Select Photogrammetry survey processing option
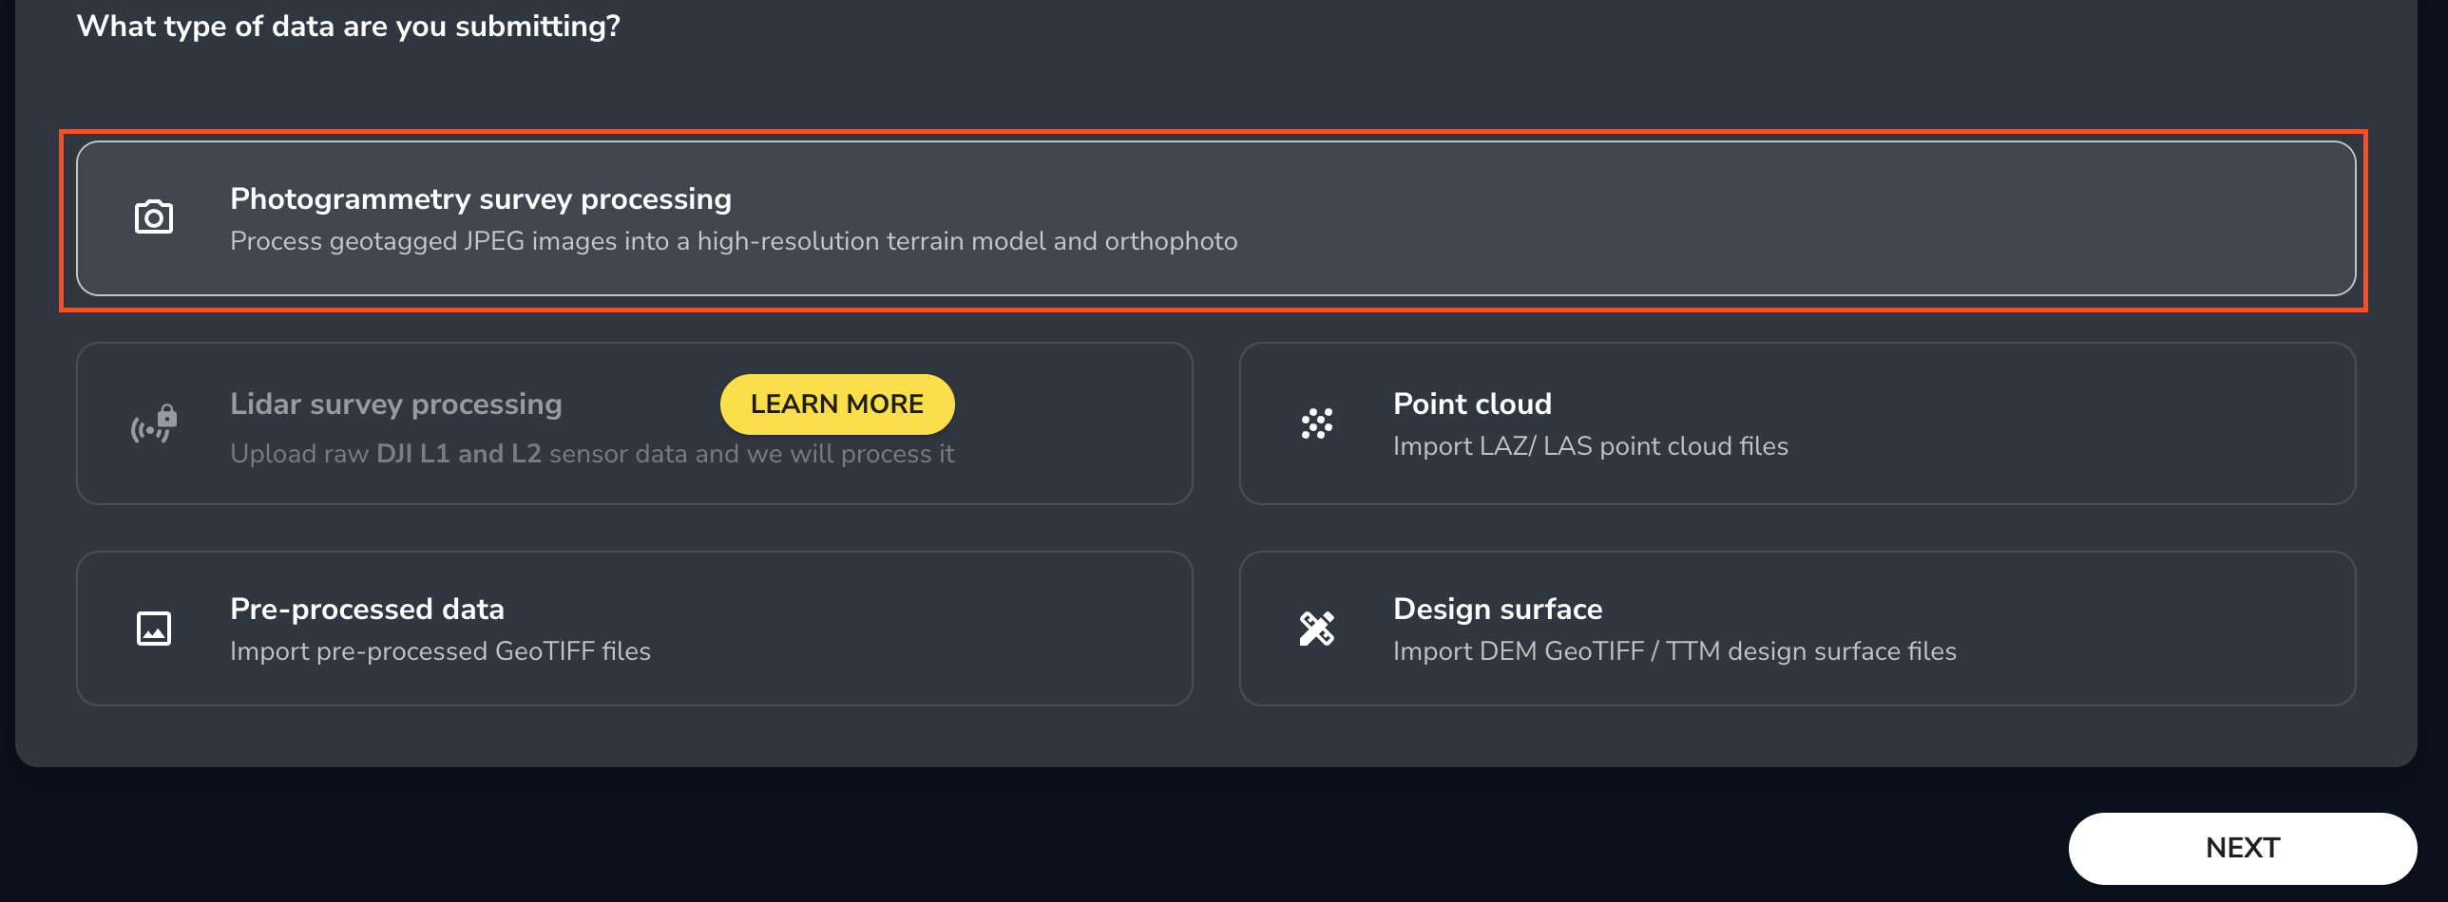 480,199
